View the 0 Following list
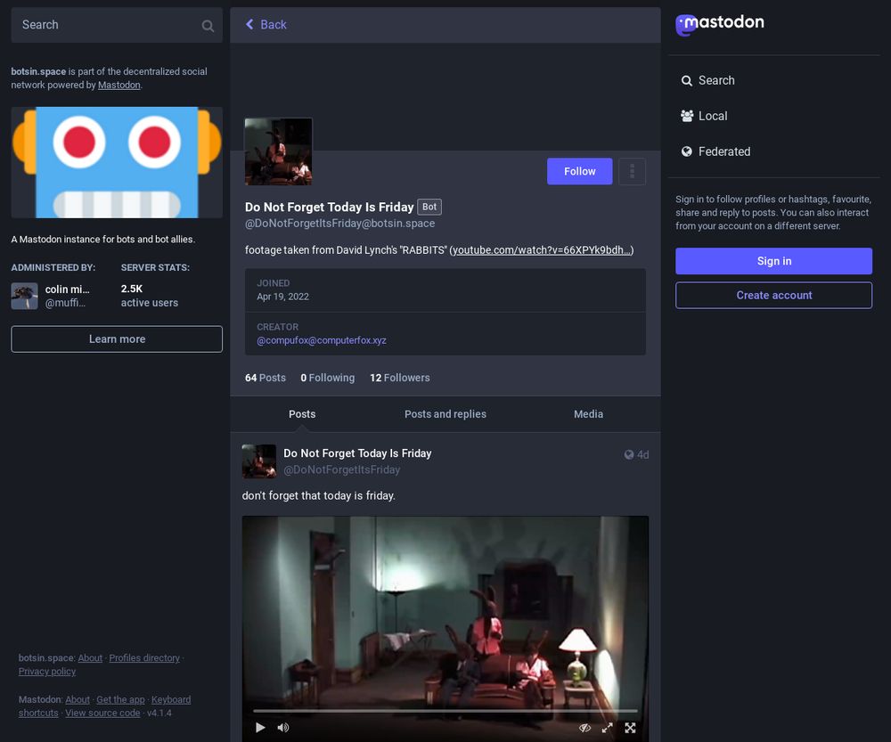Screen dimensions: 891x742 click(x=327, y=378)
